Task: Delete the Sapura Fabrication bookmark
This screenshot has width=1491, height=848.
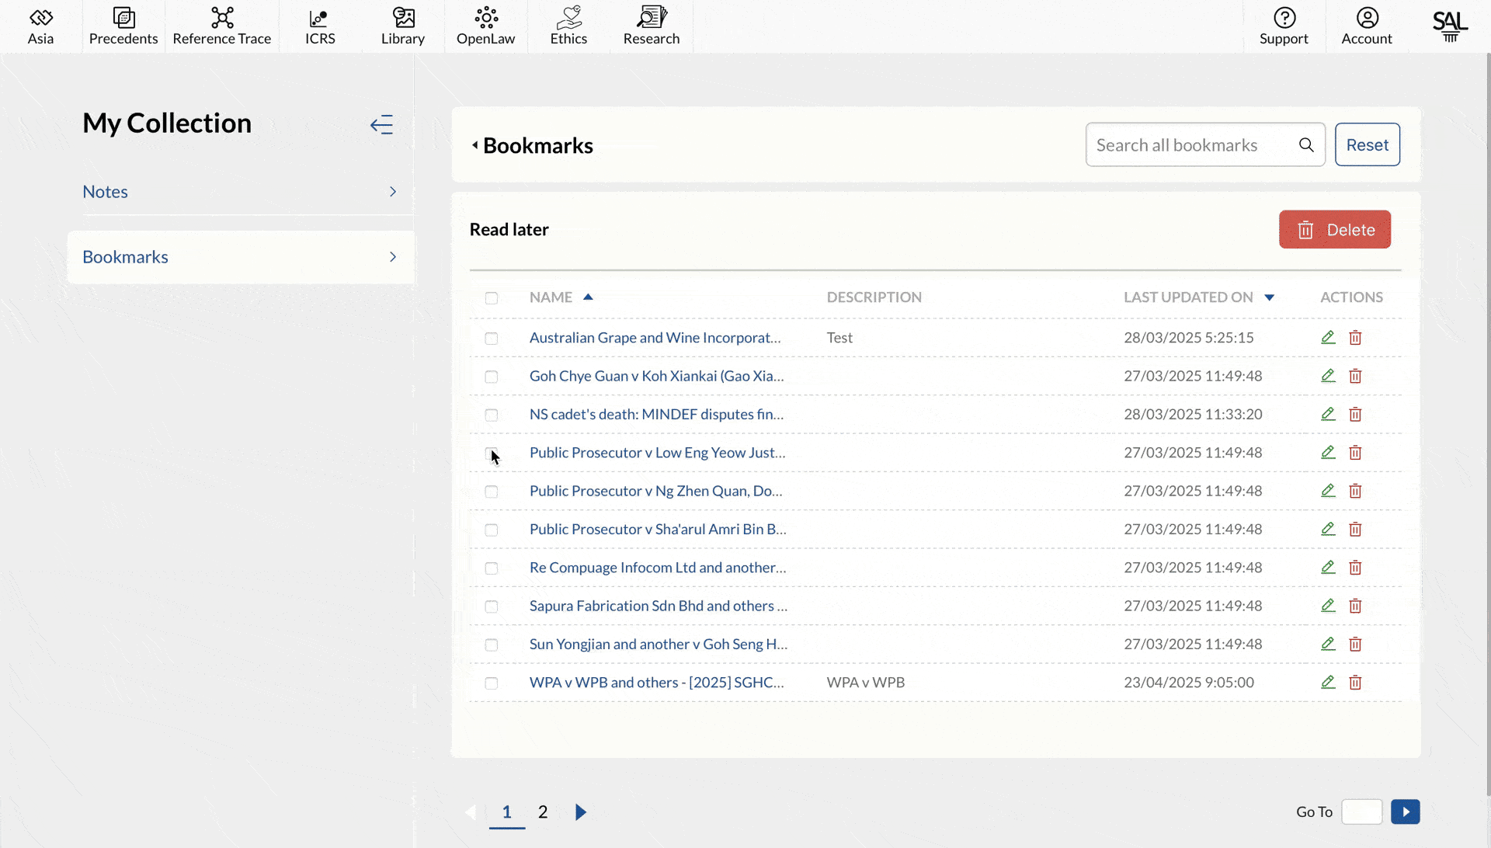Action: tap(1355, 606)
